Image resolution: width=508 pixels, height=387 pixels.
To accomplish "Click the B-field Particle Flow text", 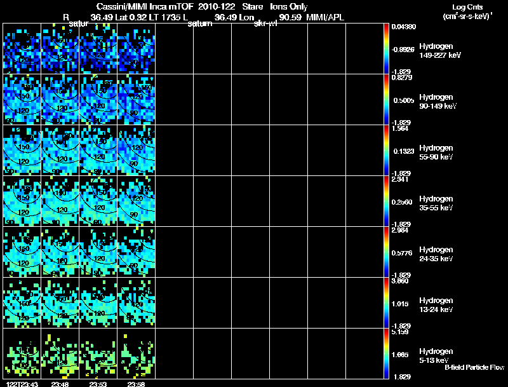I will click(x=474, y=367).
